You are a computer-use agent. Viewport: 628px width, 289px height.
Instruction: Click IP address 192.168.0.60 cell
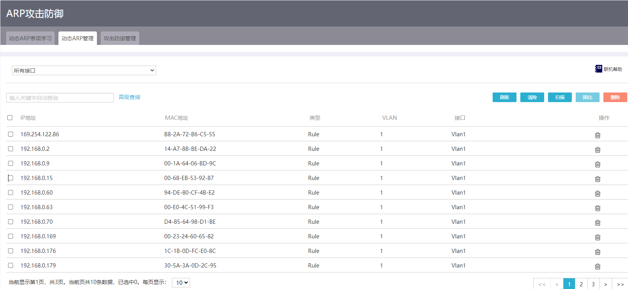[x=37, y=193]
